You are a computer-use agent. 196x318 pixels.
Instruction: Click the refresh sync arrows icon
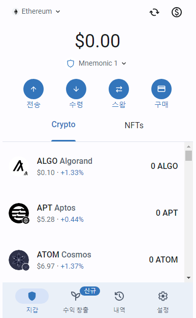[154, 12]
